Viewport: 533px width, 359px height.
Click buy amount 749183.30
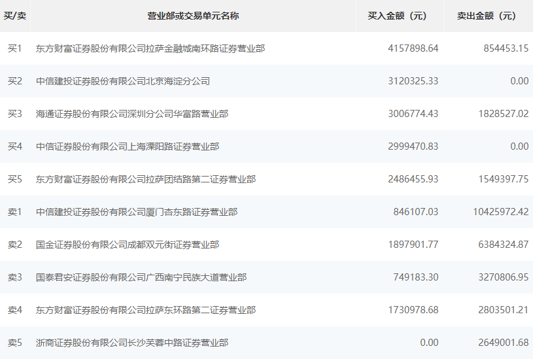pos(416,277)
